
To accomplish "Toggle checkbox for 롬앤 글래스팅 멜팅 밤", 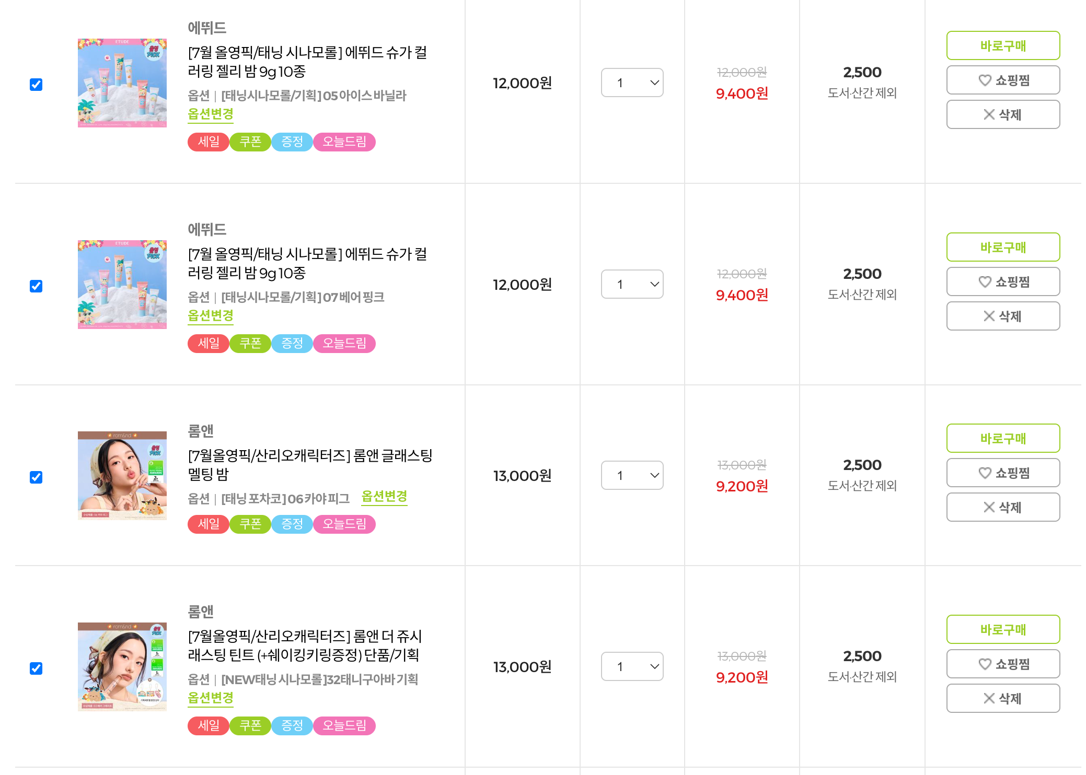I will (36, 477).
